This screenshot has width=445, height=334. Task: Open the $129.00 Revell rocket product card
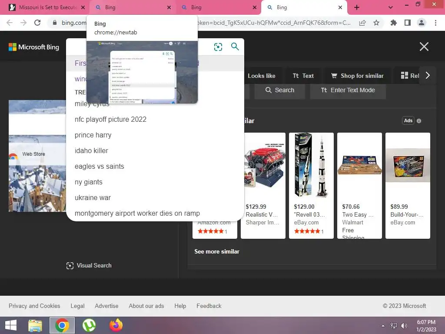pos(311,186)
